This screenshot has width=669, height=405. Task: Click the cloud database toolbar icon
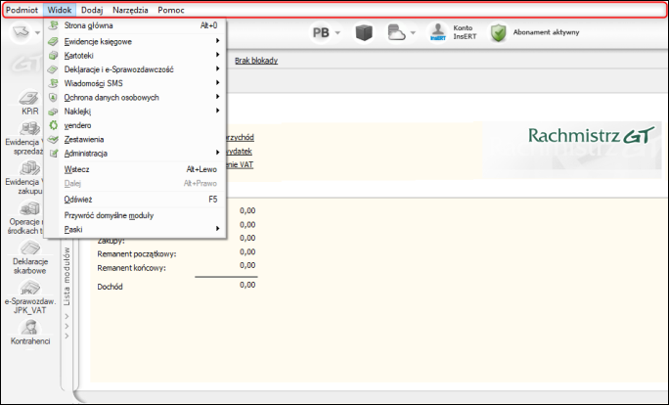(x=397, y=32)
